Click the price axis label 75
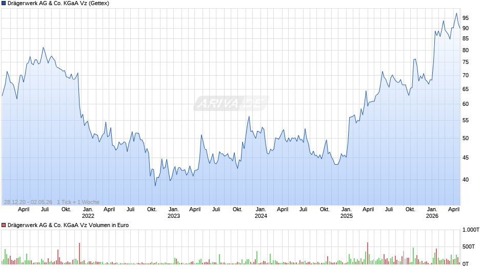Image resolution: width=482 pixels, height=269 pixels. coord(466,62)
